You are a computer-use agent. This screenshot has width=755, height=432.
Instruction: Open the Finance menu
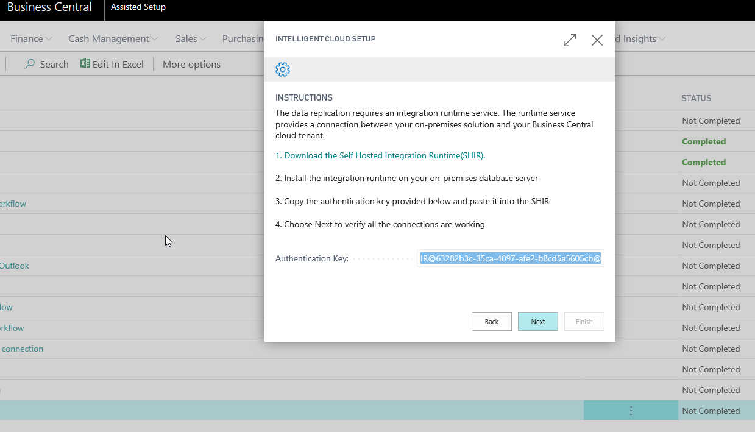[x=31, y=38]
